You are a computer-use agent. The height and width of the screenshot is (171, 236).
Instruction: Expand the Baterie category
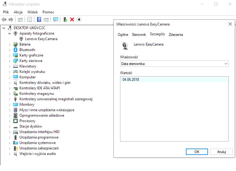click(10, 45)
